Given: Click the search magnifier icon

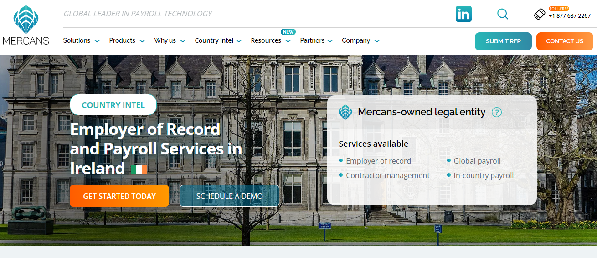Looking at the screenshot, I should click(x=503, y=14).
